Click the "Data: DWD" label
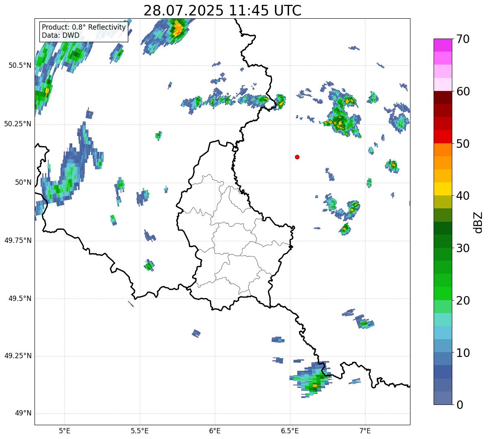 point(60,35)
